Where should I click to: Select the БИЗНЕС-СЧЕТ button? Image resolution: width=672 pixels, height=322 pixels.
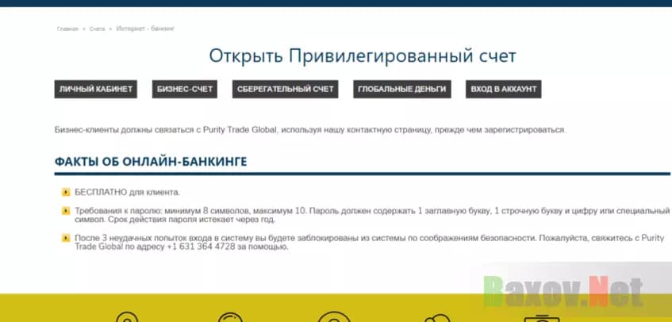point(185,89)
